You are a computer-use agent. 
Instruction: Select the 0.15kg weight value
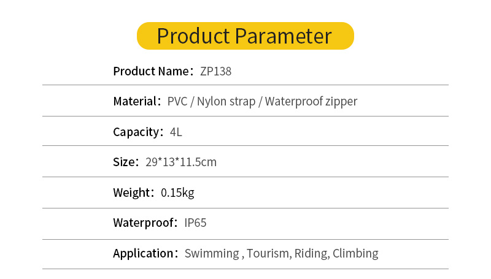click(177, 193)
